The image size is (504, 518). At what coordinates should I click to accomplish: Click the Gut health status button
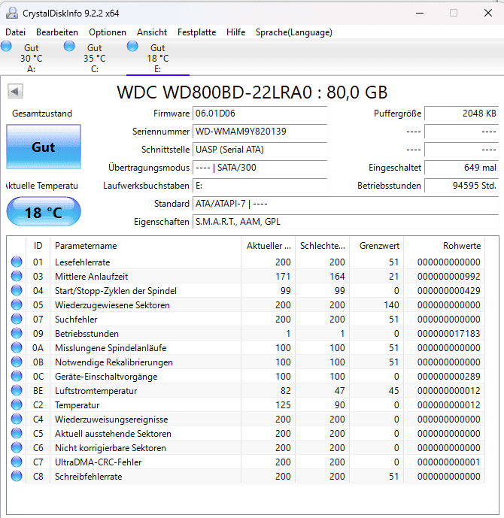point(44,147)
